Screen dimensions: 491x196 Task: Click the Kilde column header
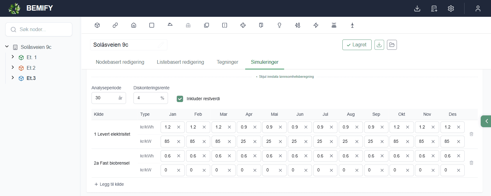pyautogui.click(x=99, y=114)
